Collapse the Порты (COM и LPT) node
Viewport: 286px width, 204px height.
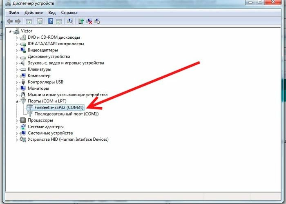point(17,101)
